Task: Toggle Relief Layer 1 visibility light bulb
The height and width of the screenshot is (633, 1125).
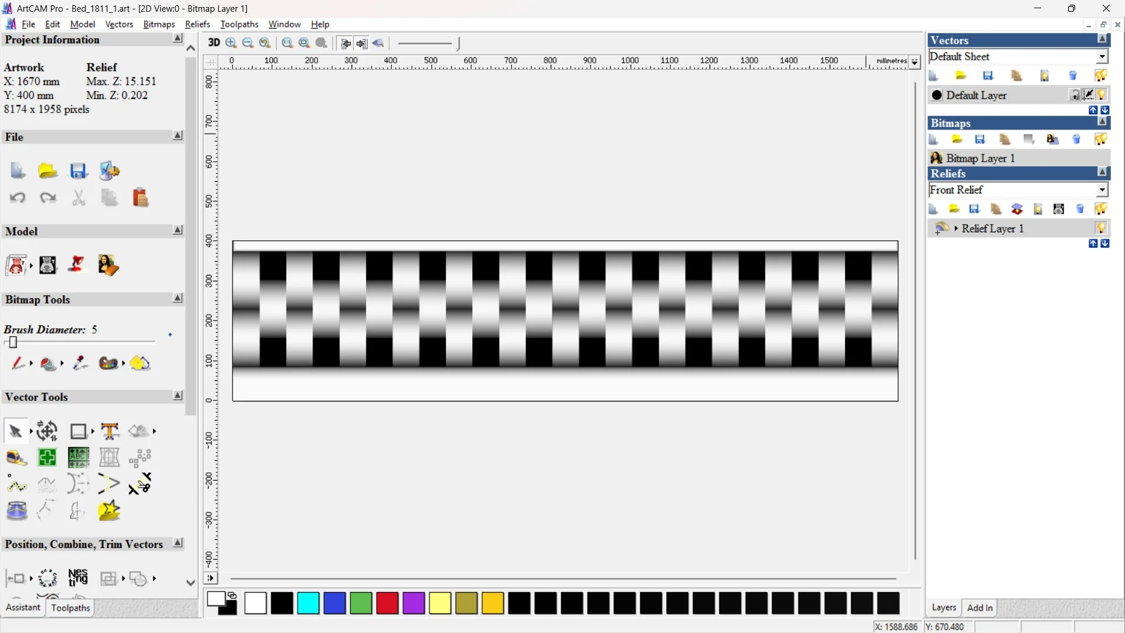Action: (1101, 228)
